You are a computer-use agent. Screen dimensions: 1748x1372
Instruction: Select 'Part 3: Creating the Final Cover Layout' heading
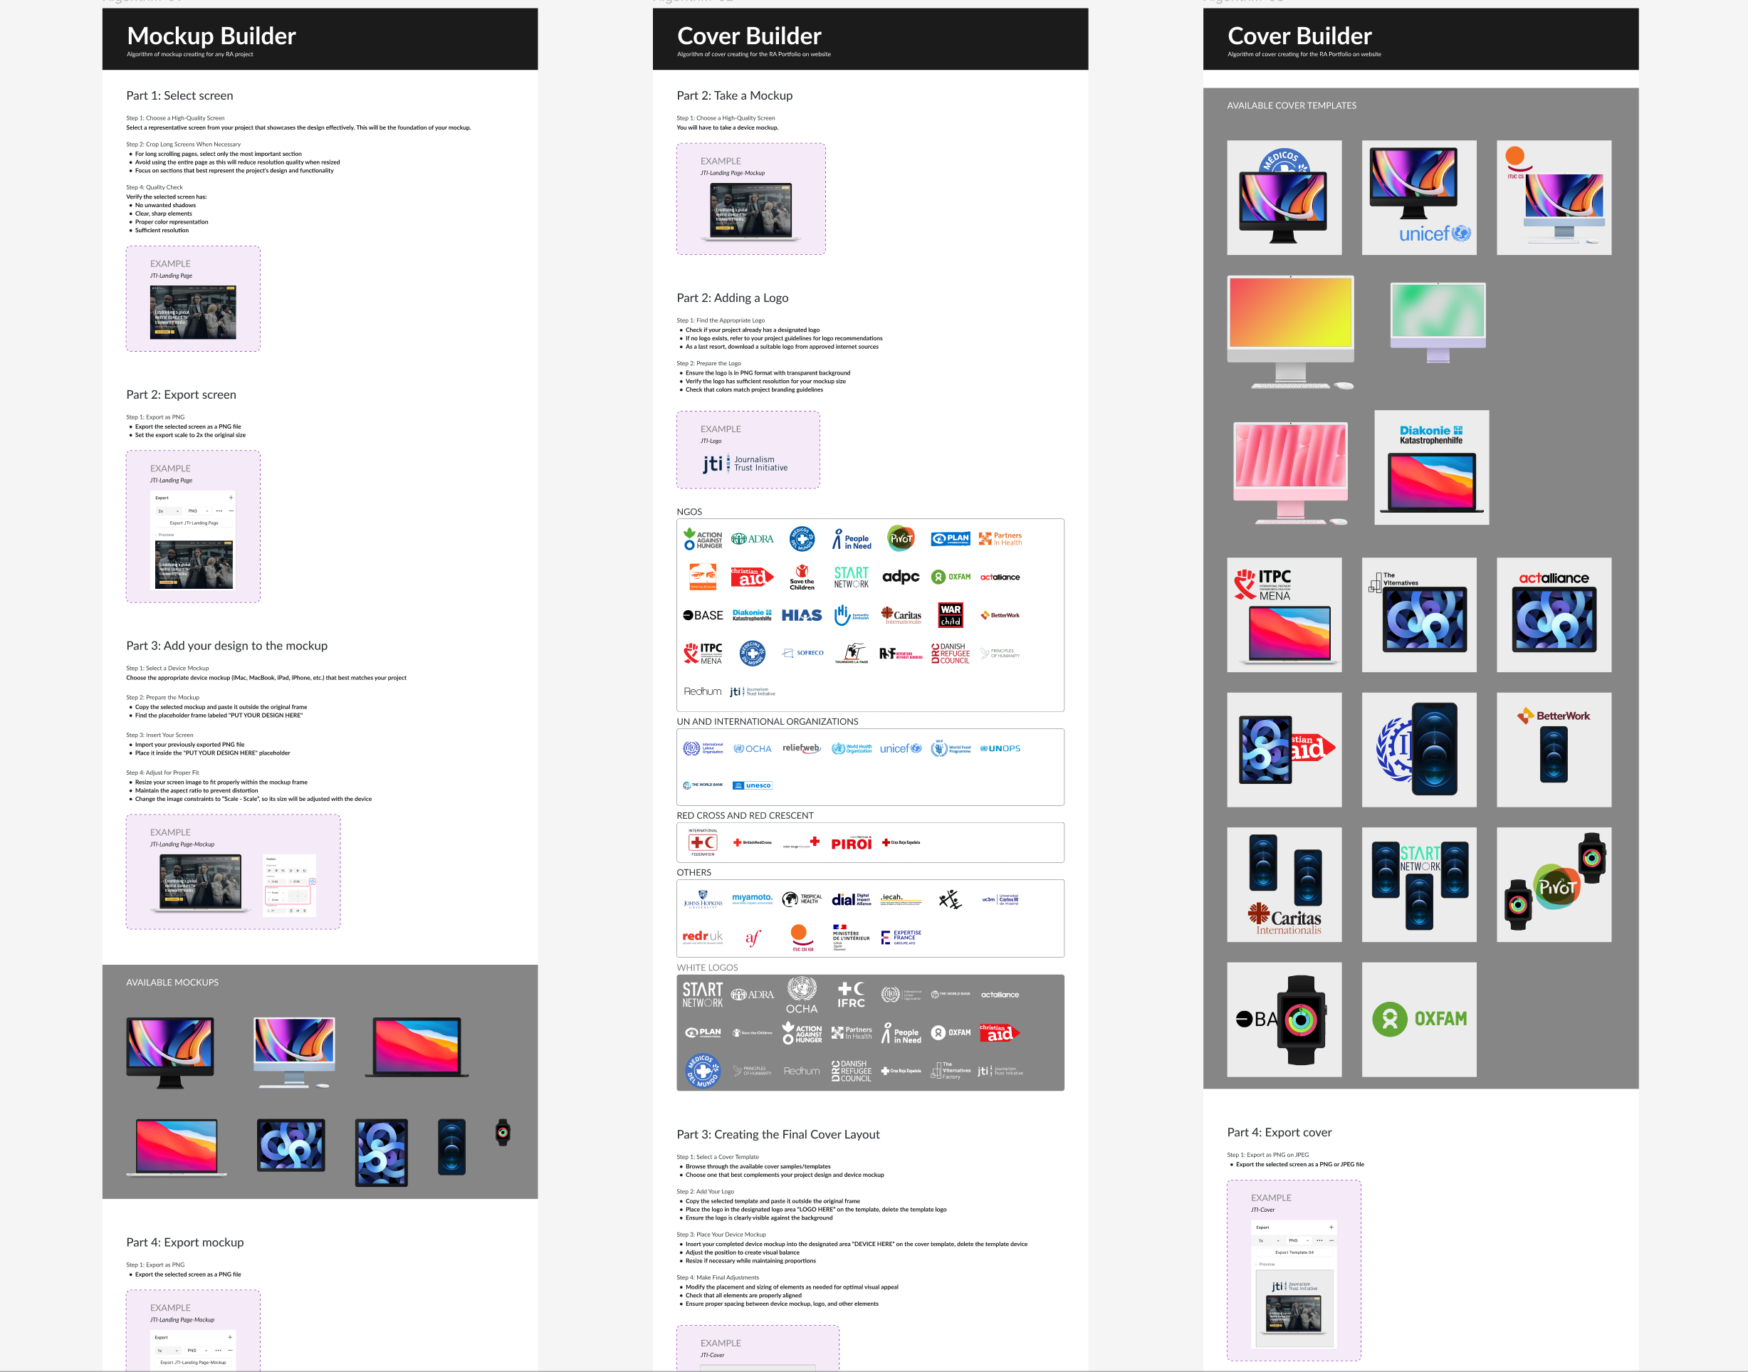point(778,1134)
